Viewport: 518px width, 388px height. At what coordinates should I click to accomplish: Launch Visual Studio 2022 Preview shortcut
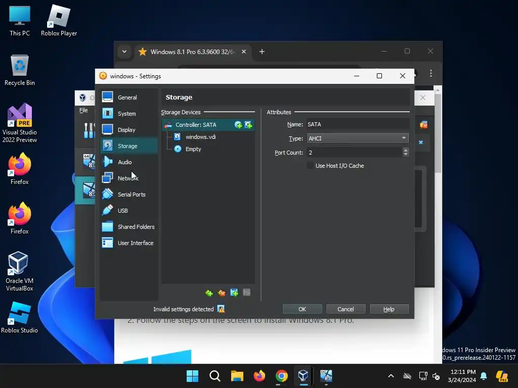point(20,123)
